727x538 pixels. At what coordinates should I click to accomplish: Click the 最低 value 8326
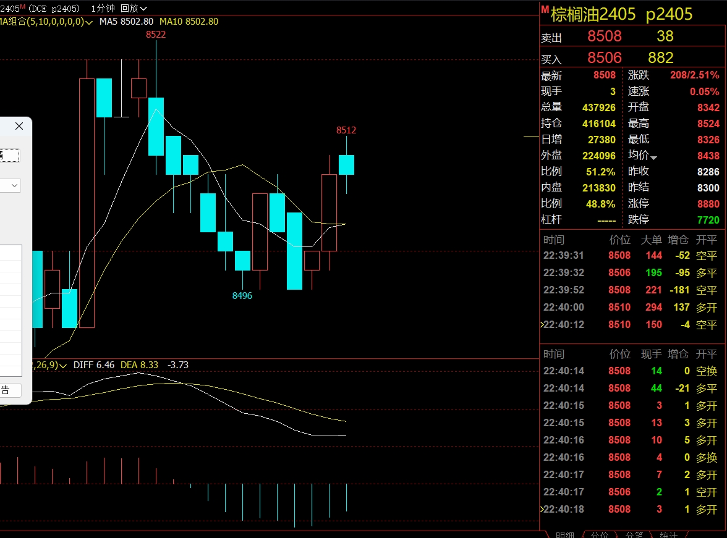tap(708, 140)
